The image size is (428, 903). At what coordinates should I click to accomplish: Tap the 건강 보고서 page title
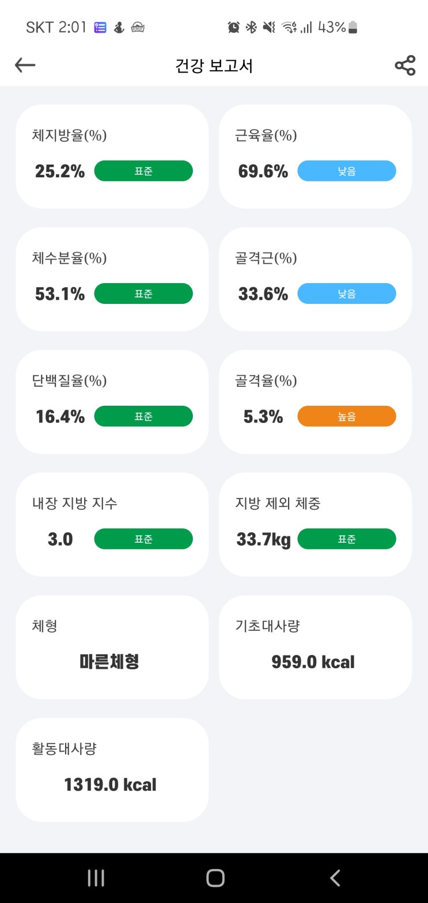(x=214, y=66)
